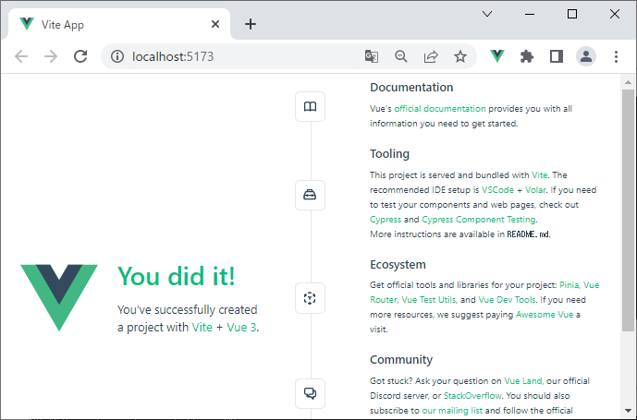
Task: Click the Community heading
Action: click(401, 360)
